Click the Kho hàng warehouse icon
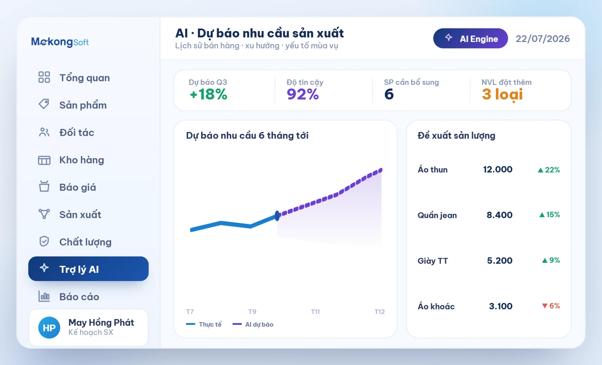This screenshot has width=602, height=365. 44,160
